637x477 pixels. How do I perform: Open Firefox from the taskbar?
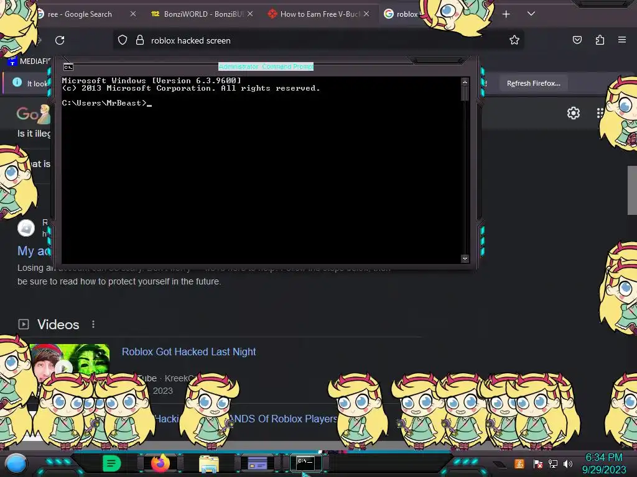click(160, 463)
